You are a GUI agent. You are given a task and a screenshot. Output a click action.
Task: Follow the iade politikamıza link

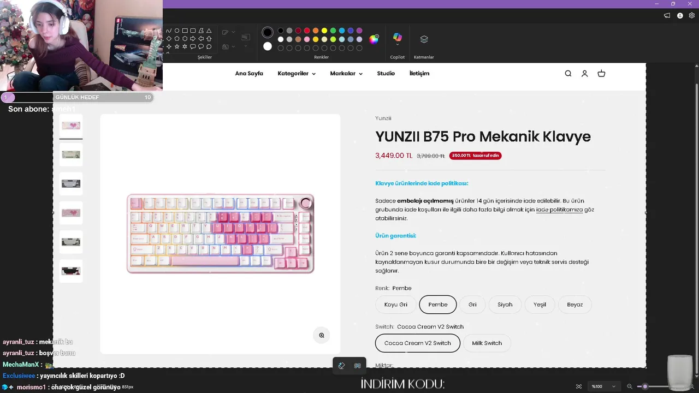pos(559,210)
